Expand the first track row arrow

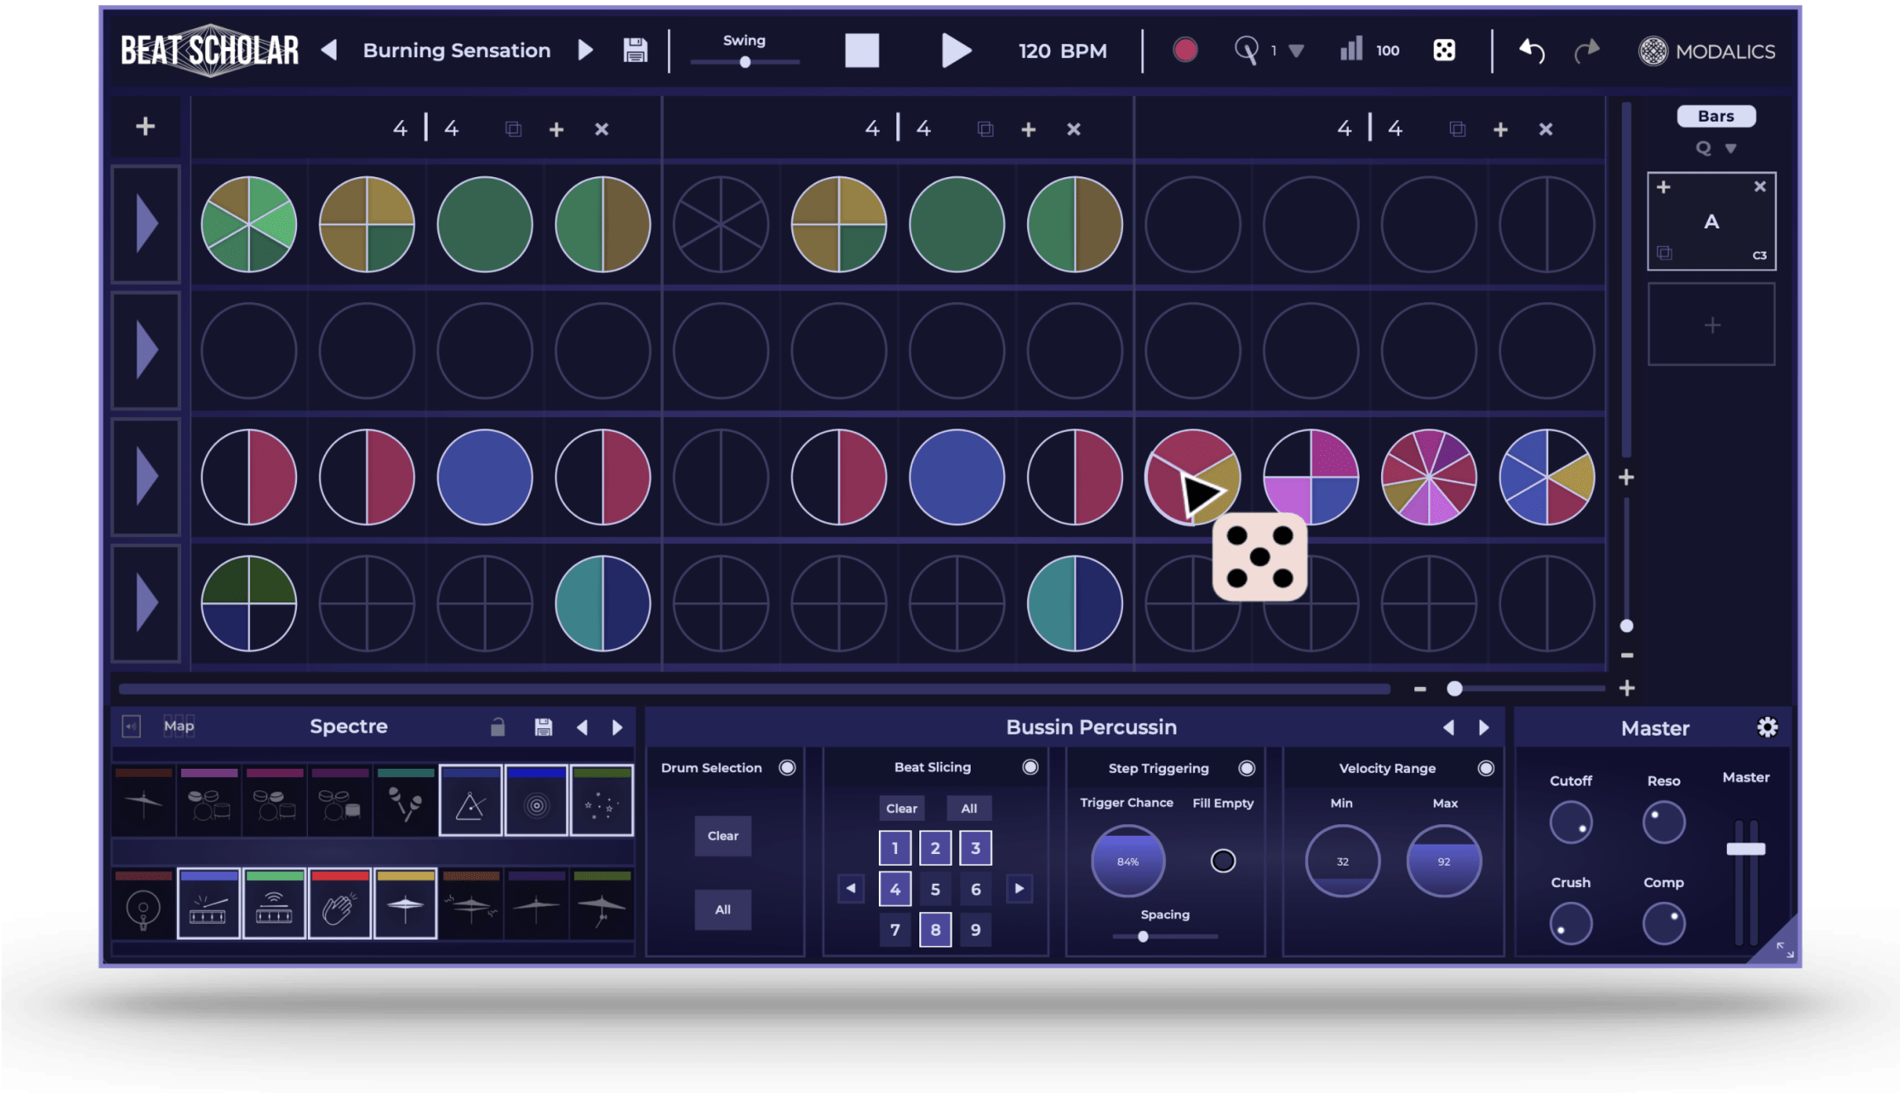[146, 224]
